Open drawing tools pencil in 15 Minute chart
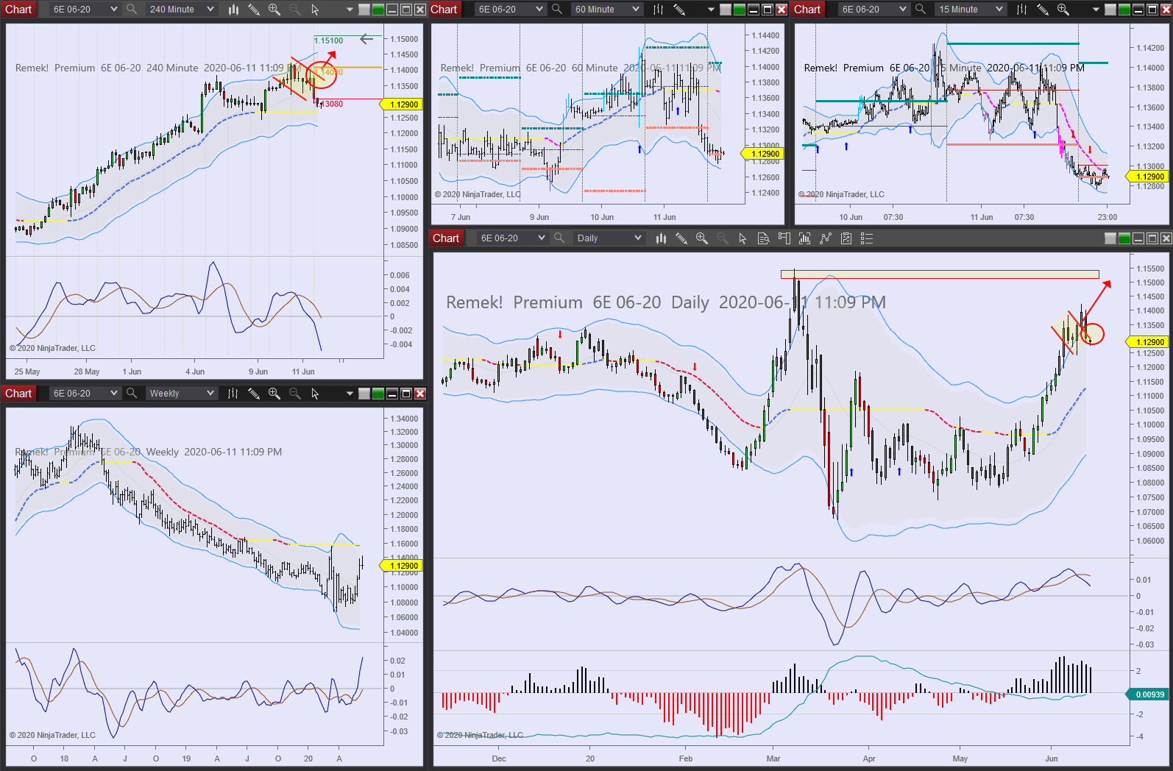This screenshot has height=771, width=1173. pos(1043,9)
